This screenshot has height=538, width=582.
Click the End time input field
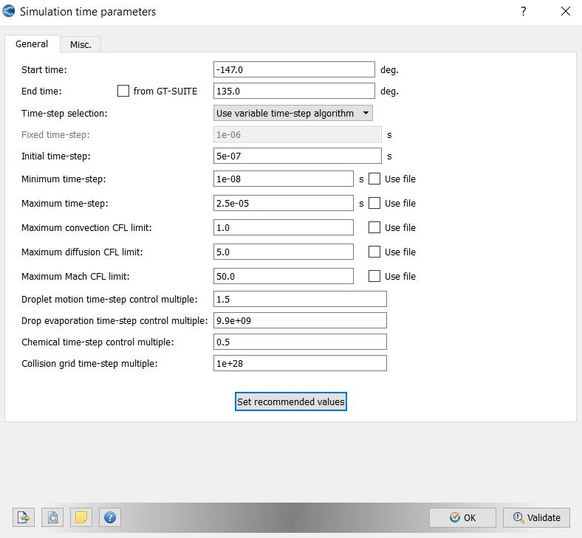coord(294,91)
